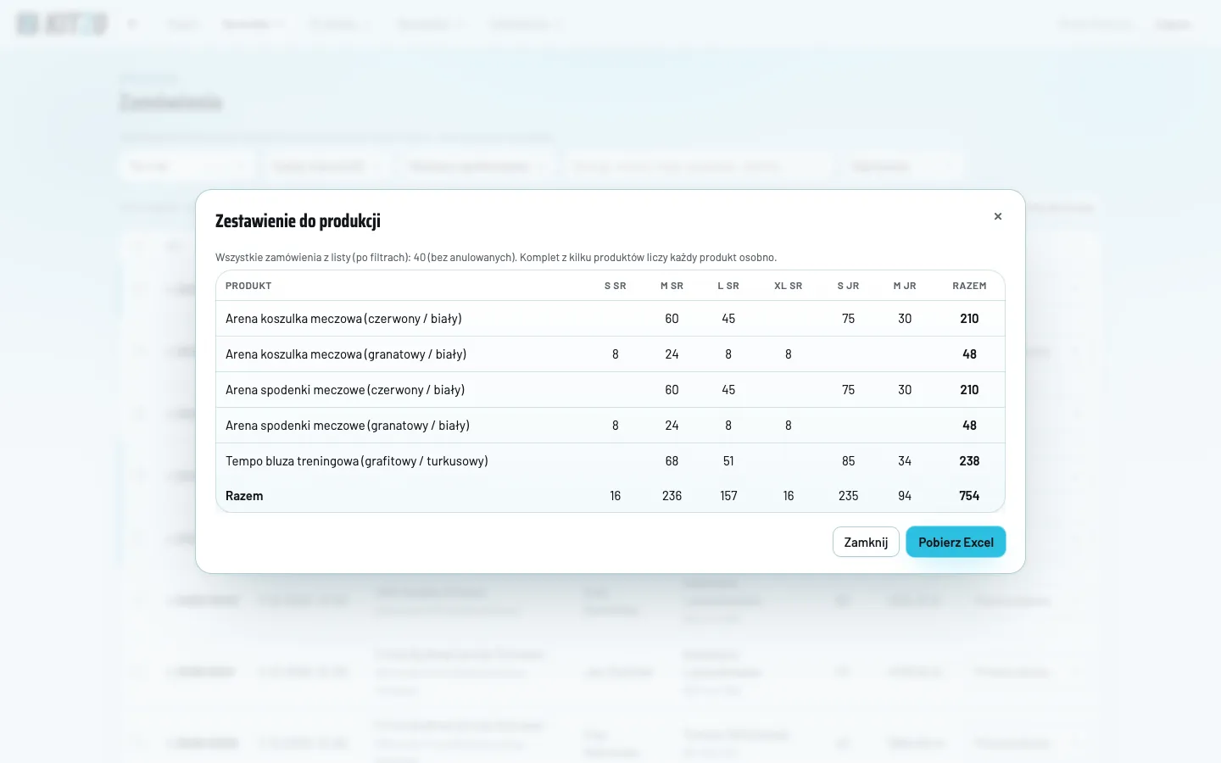Click L SR column total 157

pos(728,496)
